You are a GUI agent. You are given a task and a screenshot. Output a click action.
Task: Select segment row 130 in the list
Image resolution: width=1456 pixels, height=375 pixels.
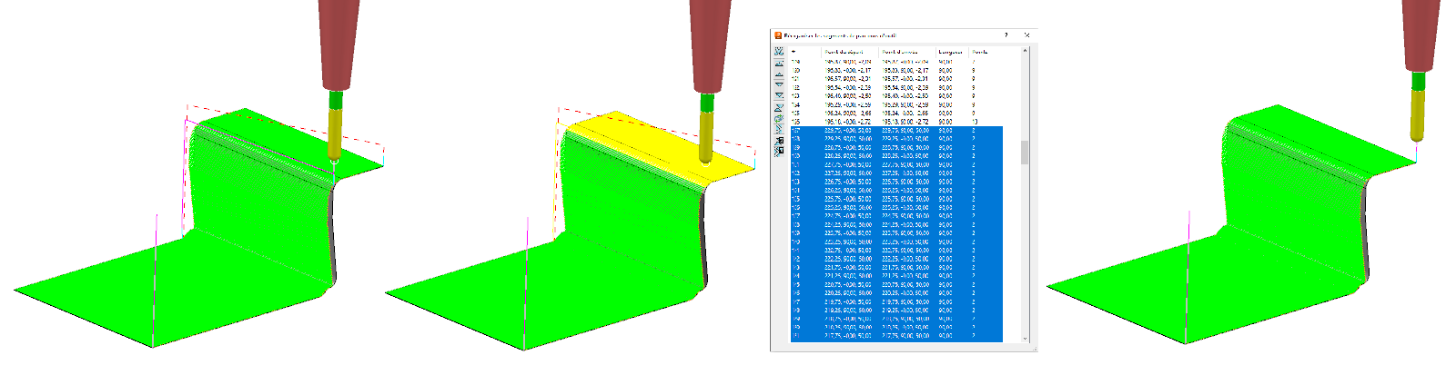[x=895, y=70]
